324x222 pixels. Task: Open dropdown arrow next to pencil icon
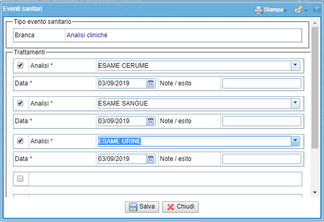306,11
